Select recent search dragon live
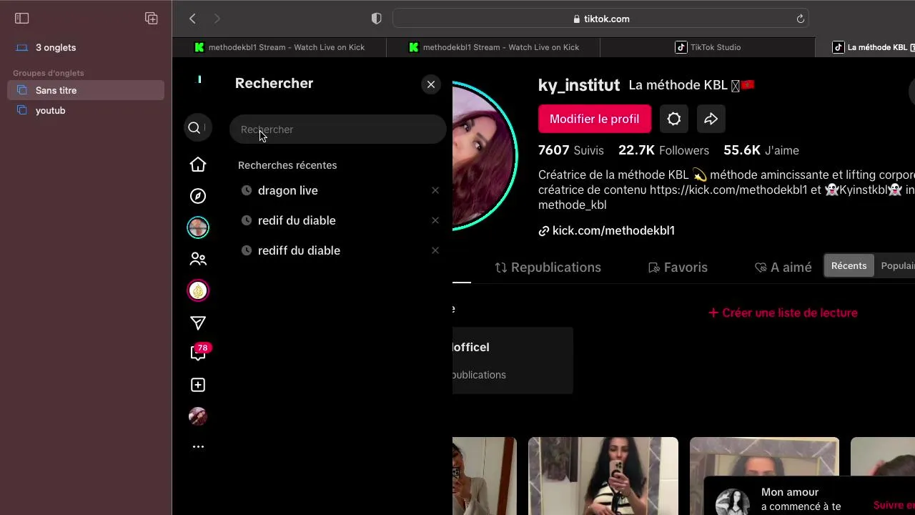This screenshot has height=515, width=915. 288,190
